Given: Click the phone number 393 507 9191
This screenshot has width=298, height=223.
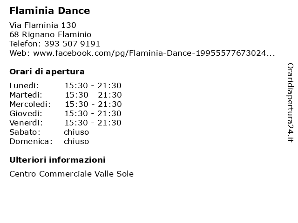Looking at the screenshot, I should [x=72, y=44].
